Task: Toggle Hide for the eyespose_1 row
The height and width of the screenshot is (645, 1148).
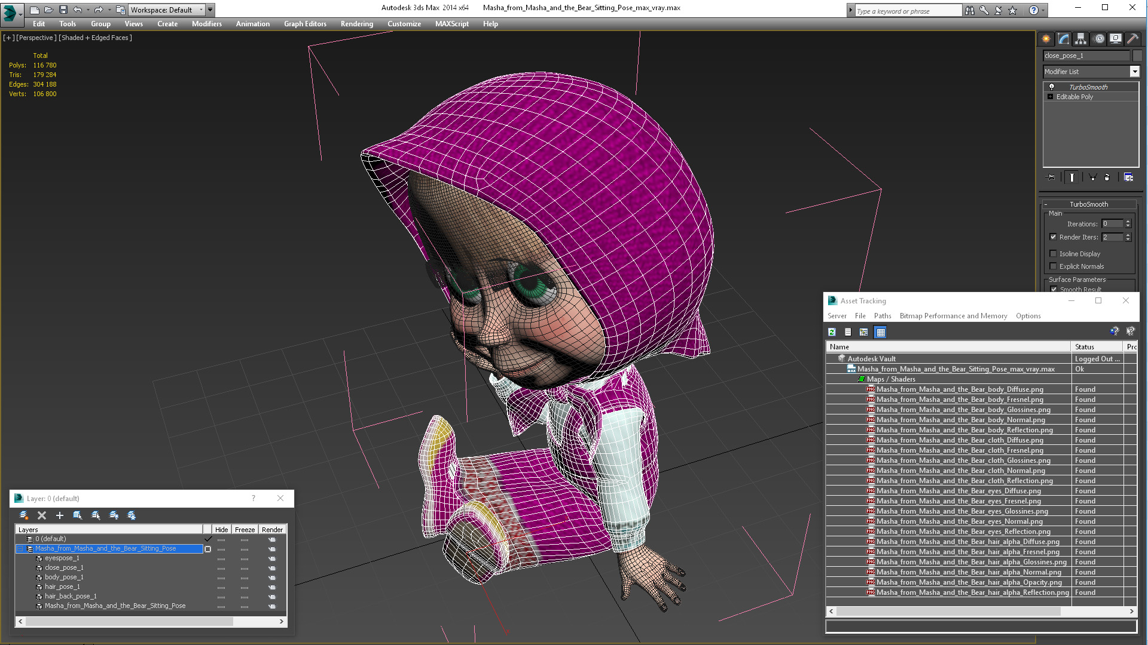Action: pyautogui.click(x=221, y=558)
